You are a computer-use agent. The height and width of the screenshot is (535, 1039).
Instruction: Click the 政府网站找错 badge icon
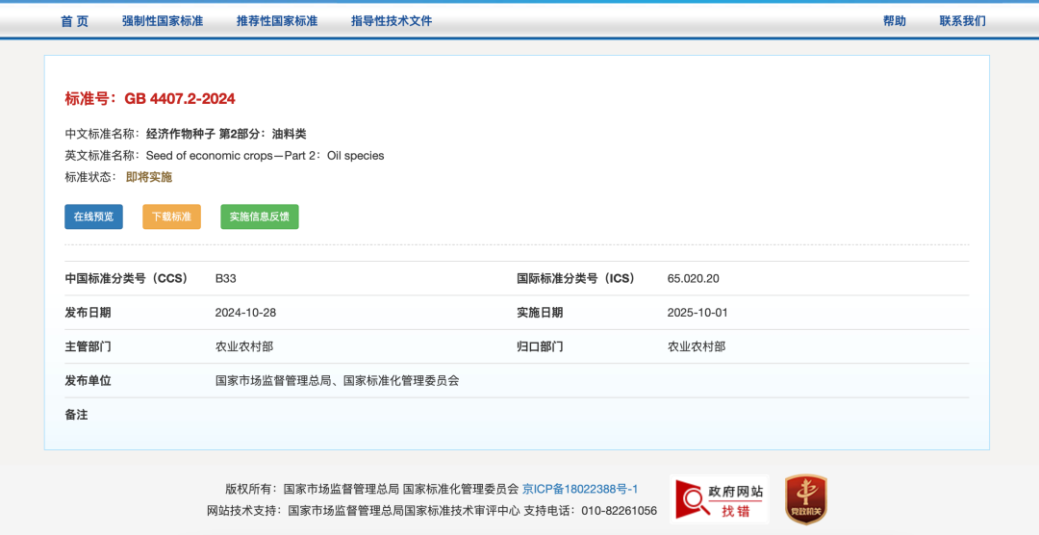(x=720, y=499)
